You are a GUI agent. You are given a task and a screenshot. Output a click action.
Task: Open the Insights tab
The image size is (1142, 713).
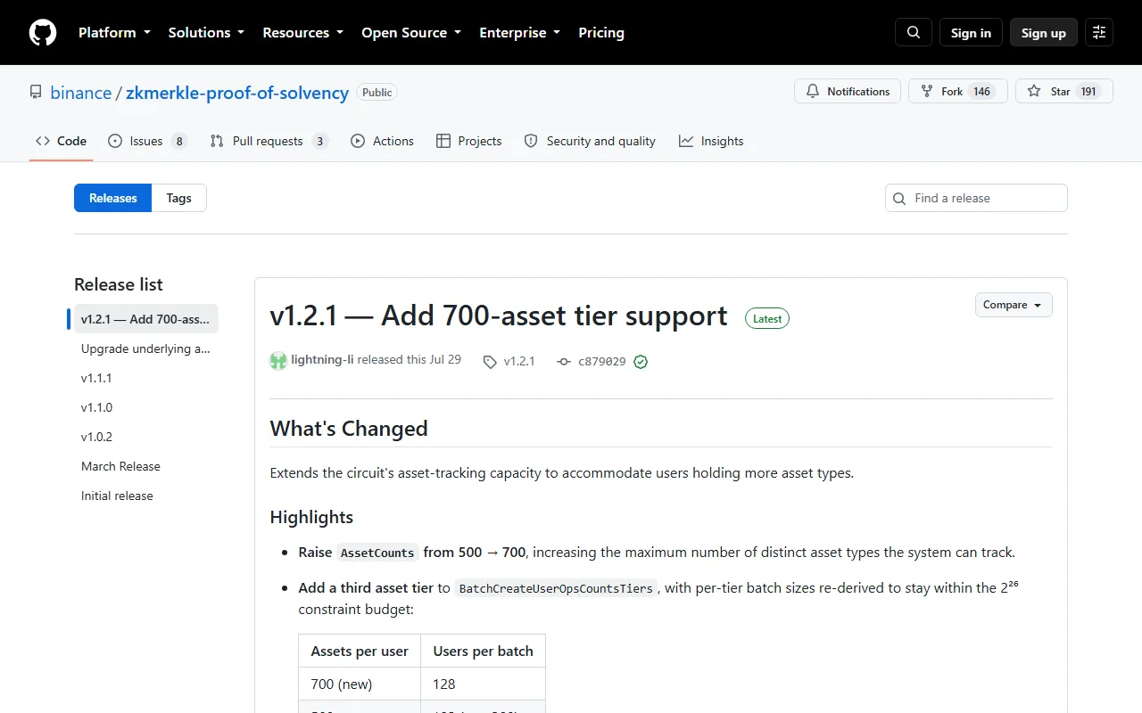click(711, 141)
